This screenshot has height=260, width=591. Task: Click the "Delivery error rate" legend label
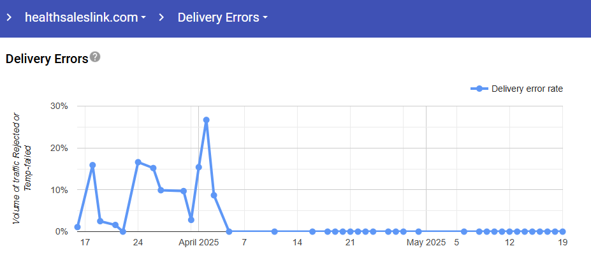click(527, 89)
